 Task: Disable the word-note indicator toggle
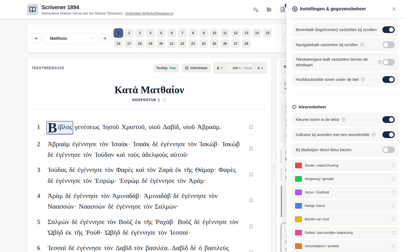[x=389, y=135]
